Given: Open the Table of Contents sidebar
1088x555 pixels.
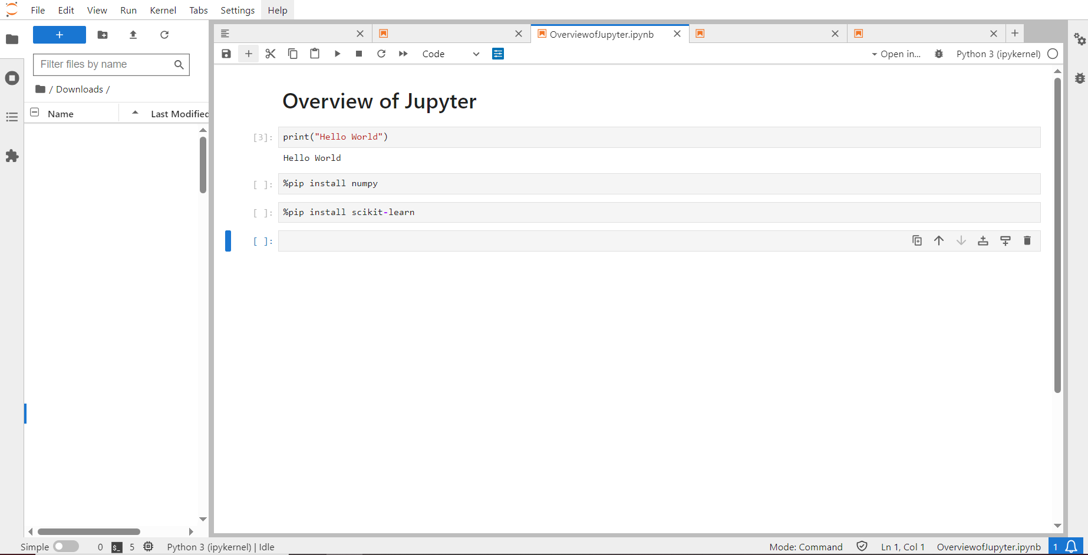Looking at the screenshot, I should pyautogui.click(x=12, y=117).
